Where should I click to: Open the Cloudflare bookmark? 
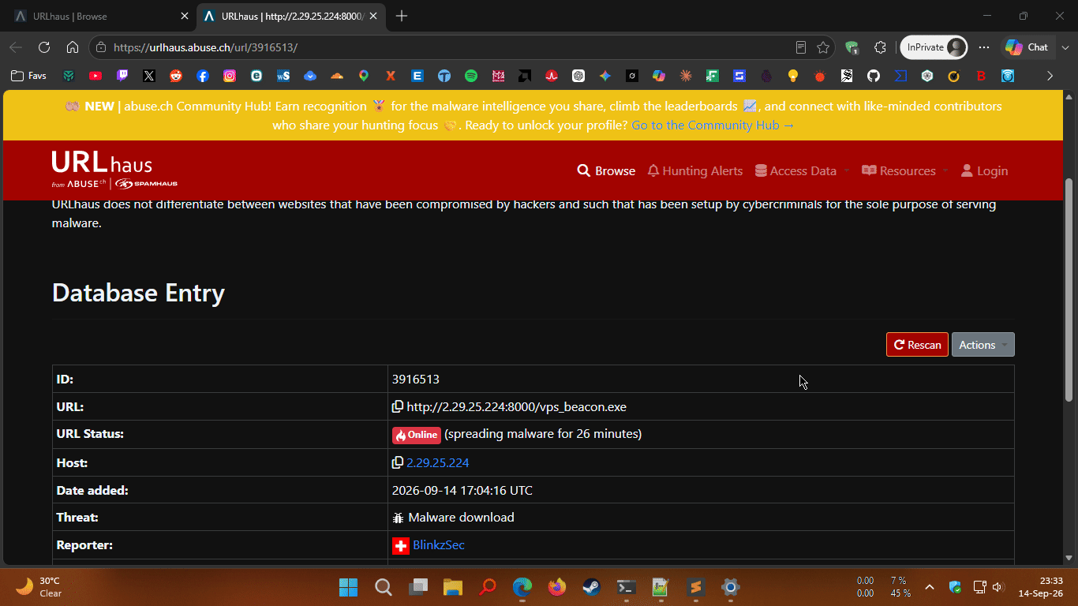(337, 76)
